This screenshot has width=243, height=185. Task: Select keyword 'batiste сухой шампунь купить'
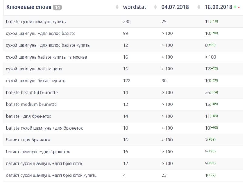click(36, 22)
